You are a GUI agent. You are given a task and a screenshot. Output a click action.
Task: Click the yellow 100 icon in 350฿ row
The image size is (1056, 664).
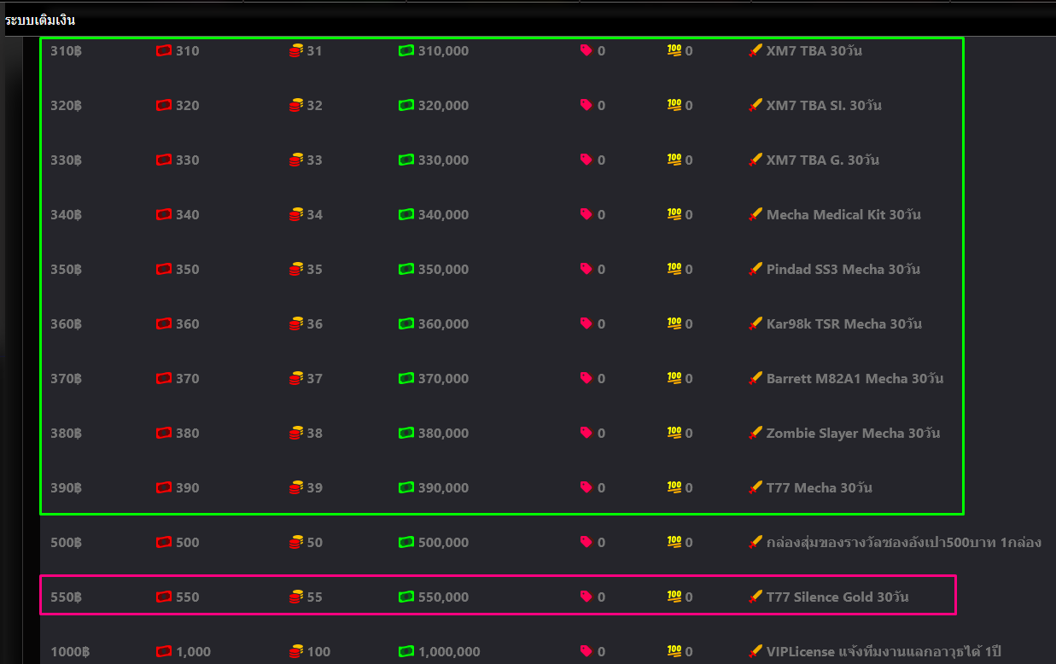tap(674, 269)
